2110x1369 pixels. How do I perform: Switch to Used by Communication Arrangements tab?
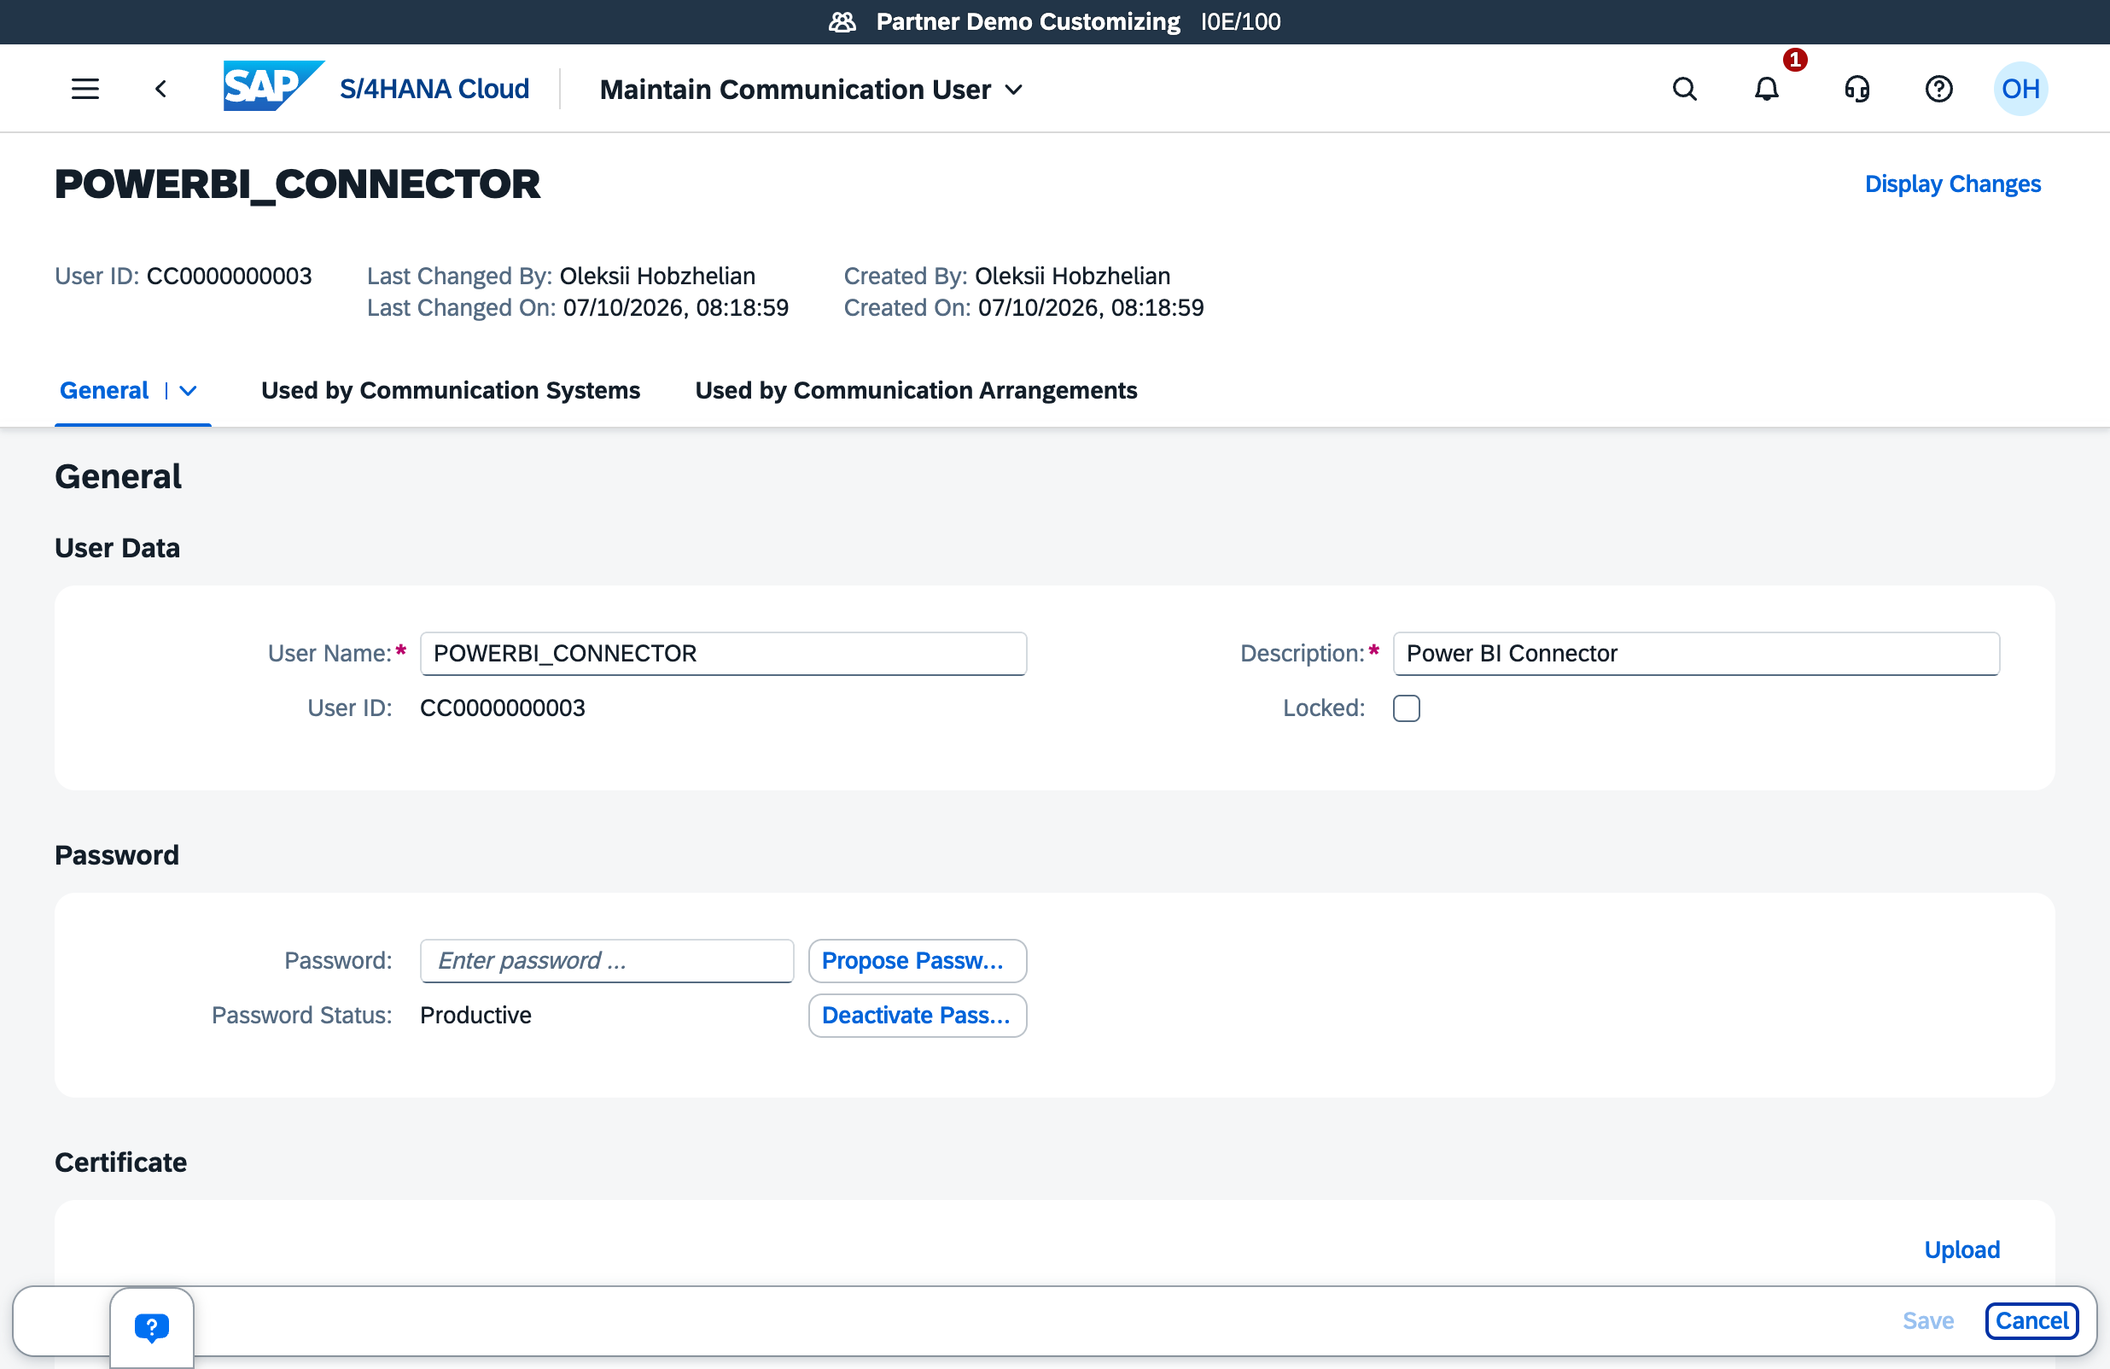click(x=916, y=390)
